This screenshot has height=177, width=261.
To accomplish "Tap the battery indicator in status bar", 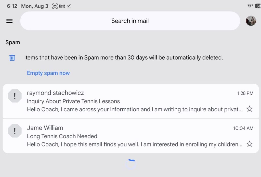I will [x=258, y=6].
